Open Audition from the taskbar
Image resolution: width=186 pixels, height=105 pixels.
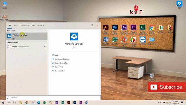pyautogui.click(x=63, y=102)
